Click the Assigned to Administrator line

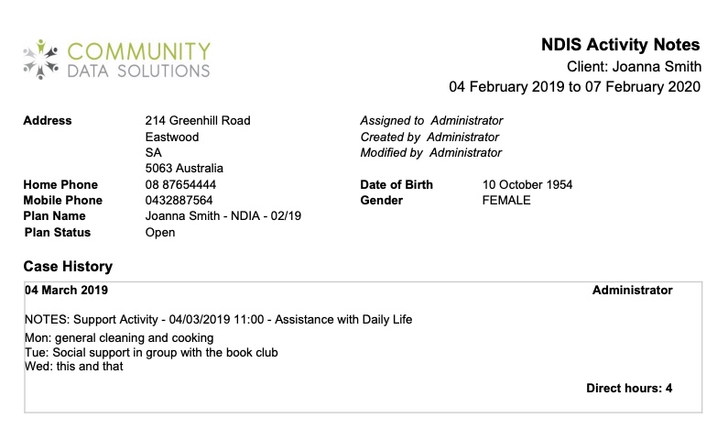coord(431,120)
